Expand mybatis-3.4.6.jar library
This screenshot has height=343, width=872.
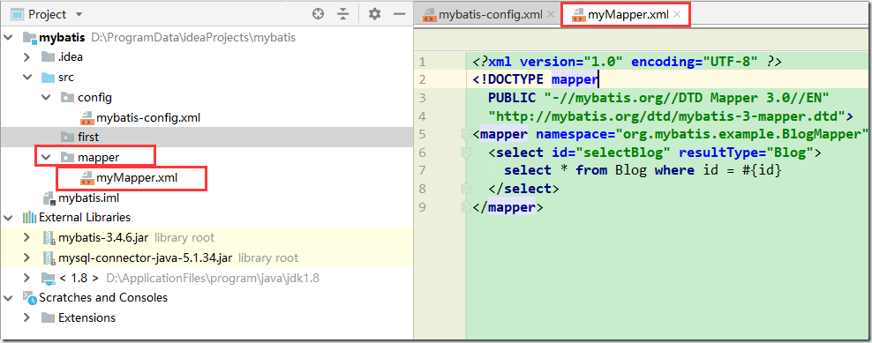click(x=26, y=238)
